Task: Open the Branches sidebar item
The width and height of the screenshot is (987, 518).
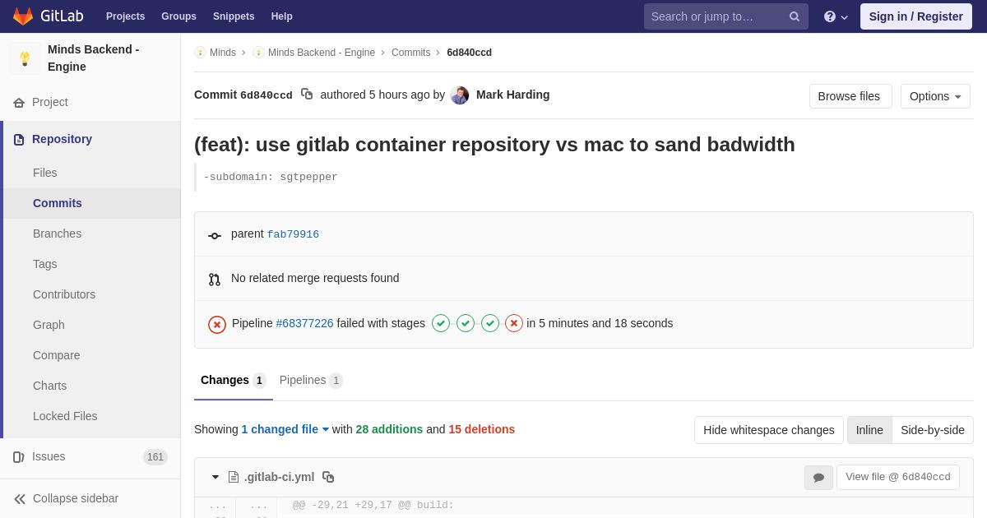Action: 57,234
